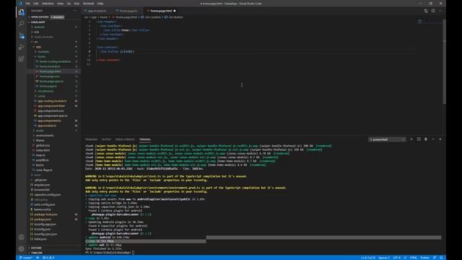Click the editor minimap
Viewport: 462px width, 260px height.
(x=430, y=21)
